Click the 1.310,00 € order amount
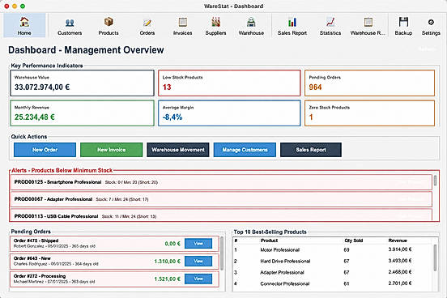The width and height of the screenshot is (447, 298). [168, 262]
